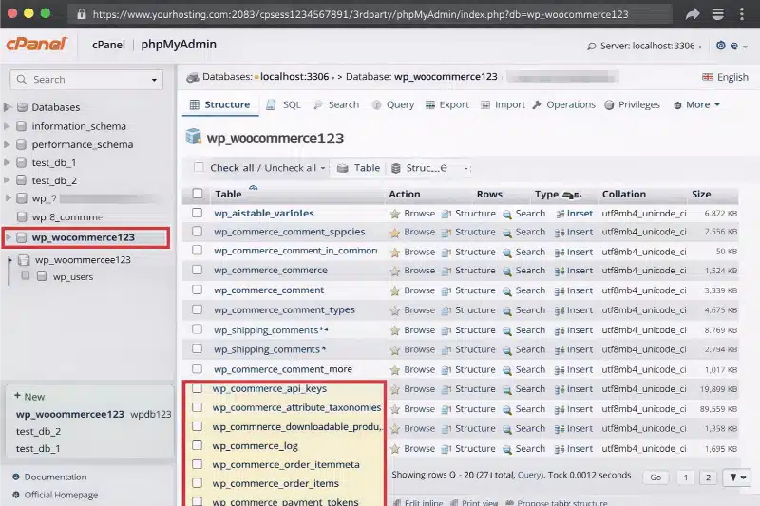
Task: Switch to the SQL tab
Action: point(284,105)
